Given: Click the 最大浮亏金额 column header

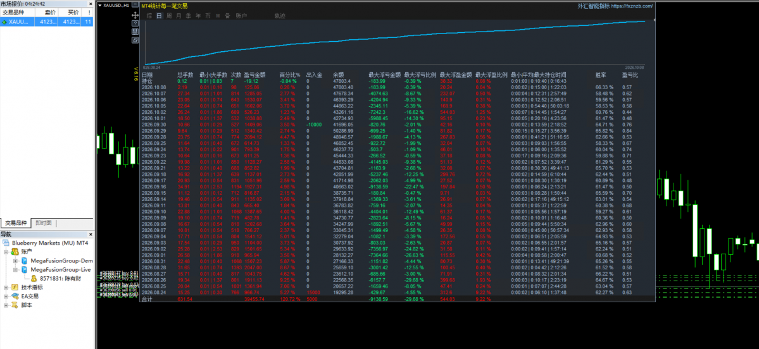Looking at the screenshot, I should coord(385,75).
